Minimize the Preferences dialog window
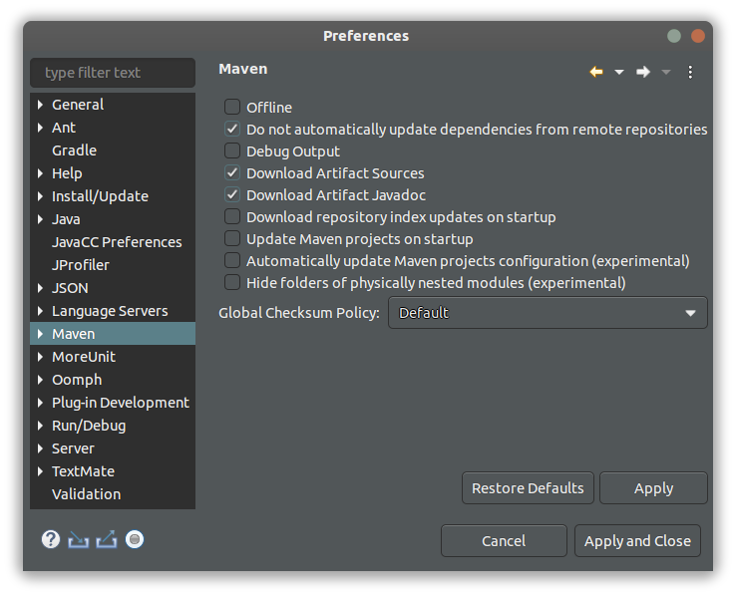The height and width of the screenshot is (596, 736). pyautogui.click(x=674, y=36)
